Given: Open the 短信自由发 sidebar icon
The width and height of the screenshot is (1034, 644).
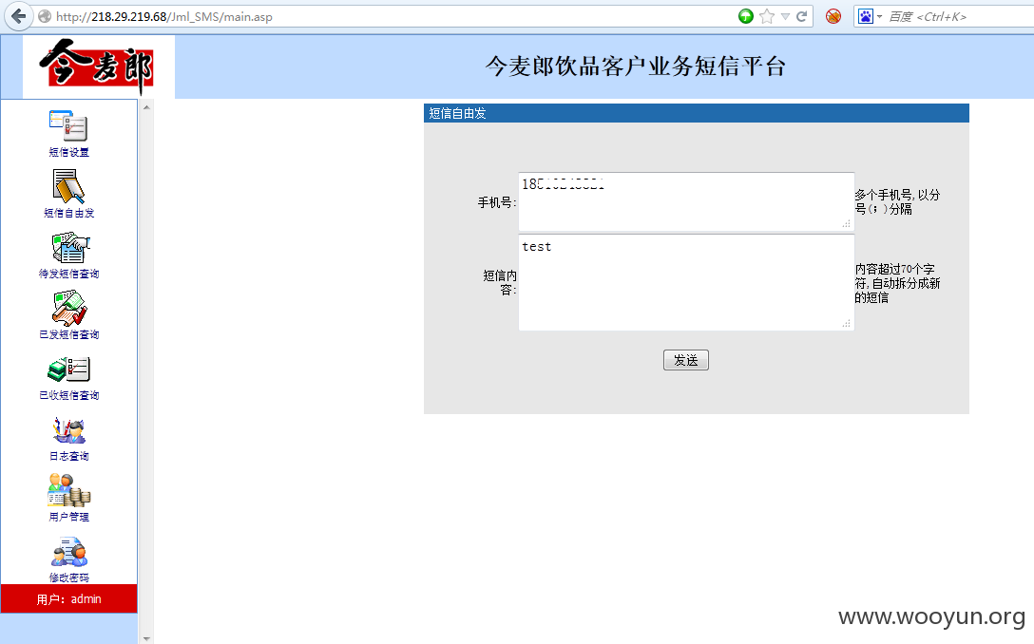Looking at the screenshot, I should [68, 186].
